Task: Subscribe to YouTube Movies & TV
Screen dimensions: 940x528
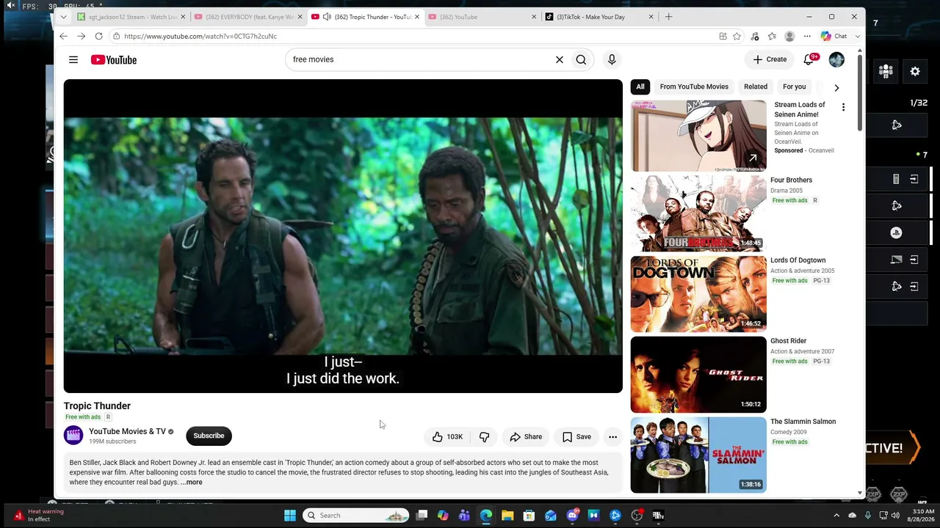Action: coord(209,436)
